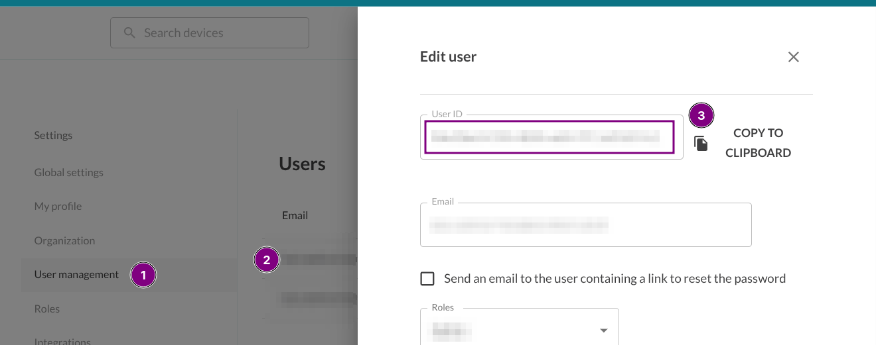The height and width of the screenshot is (345, 876).
Task: Click the first blurred user row
Action: [x=319, y=260]
